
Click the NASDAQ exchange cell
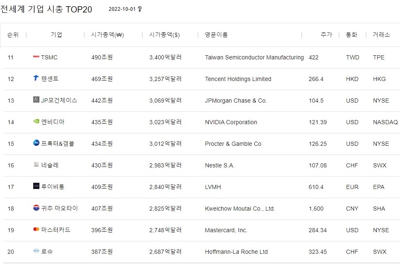tap(385, 123)
